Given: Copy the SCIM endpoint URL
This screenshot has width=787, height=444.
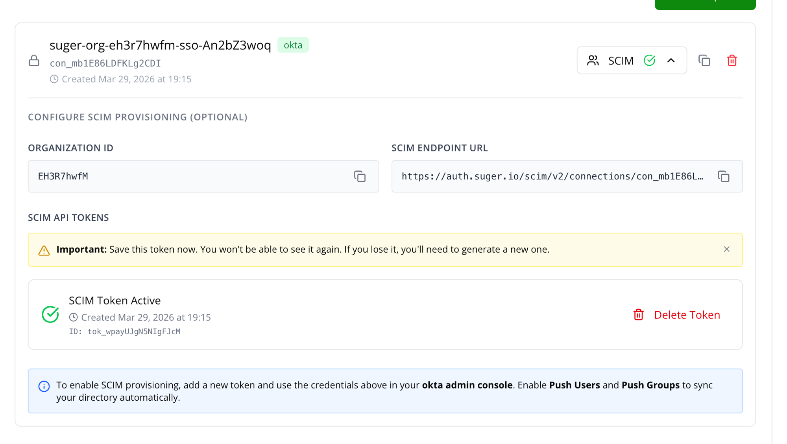Looking at the screenshot, I should (x=723, y=176).
